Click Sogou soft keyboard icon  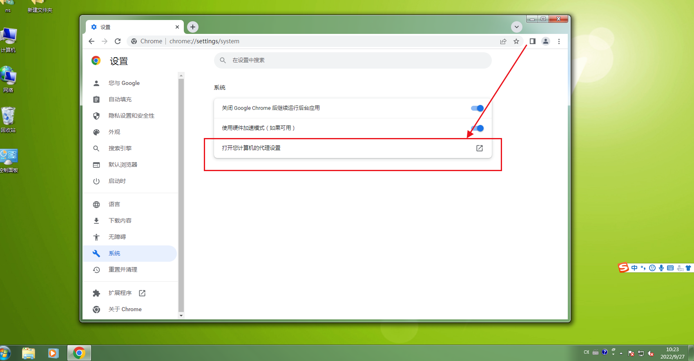670,268
